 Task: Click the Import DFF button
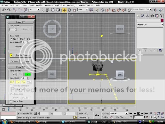click(19, 47)
